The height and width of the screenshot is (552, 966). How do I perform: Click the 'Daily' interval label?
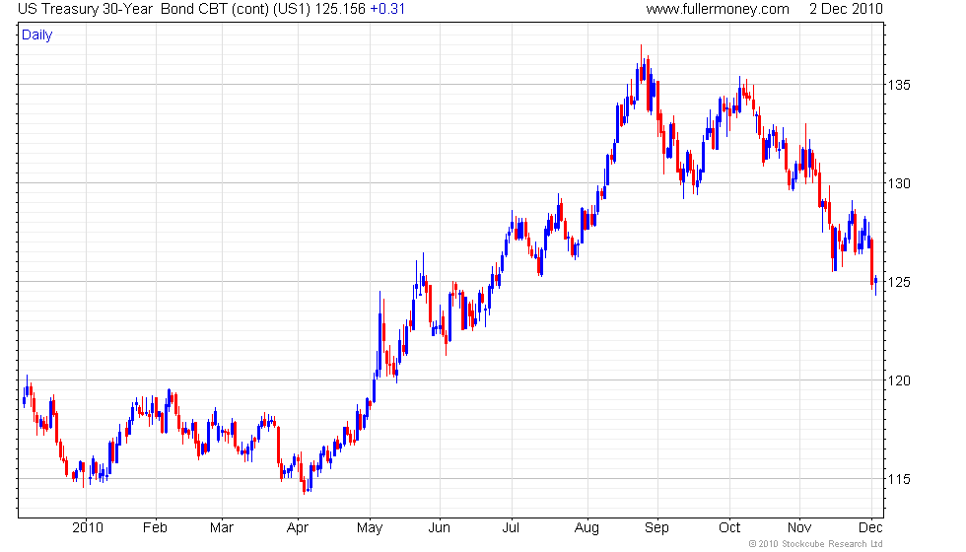[37, 35]
